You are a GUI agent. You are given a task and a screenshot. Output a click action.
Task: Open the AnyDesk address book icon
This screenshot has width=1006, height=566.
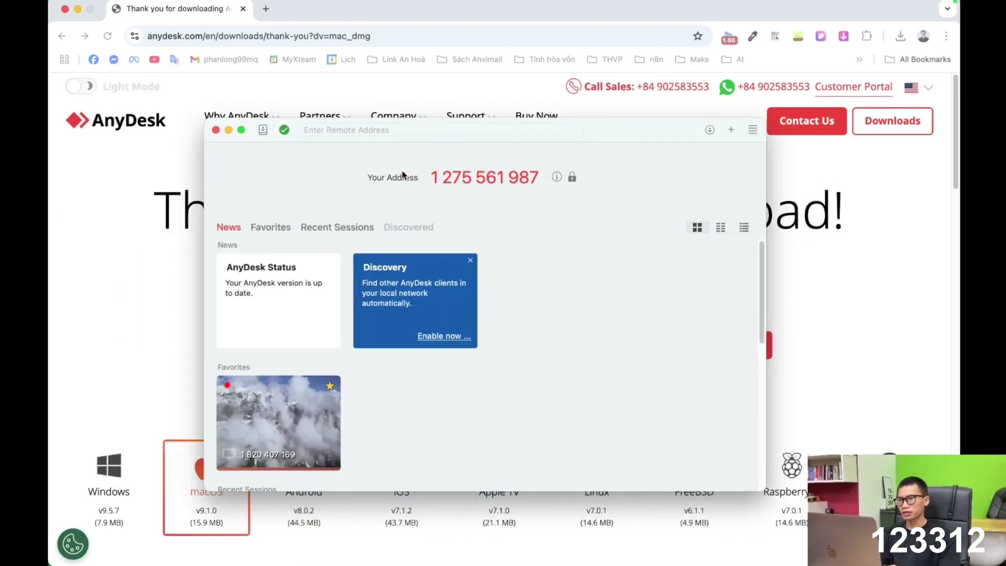(x=263, y=130)
